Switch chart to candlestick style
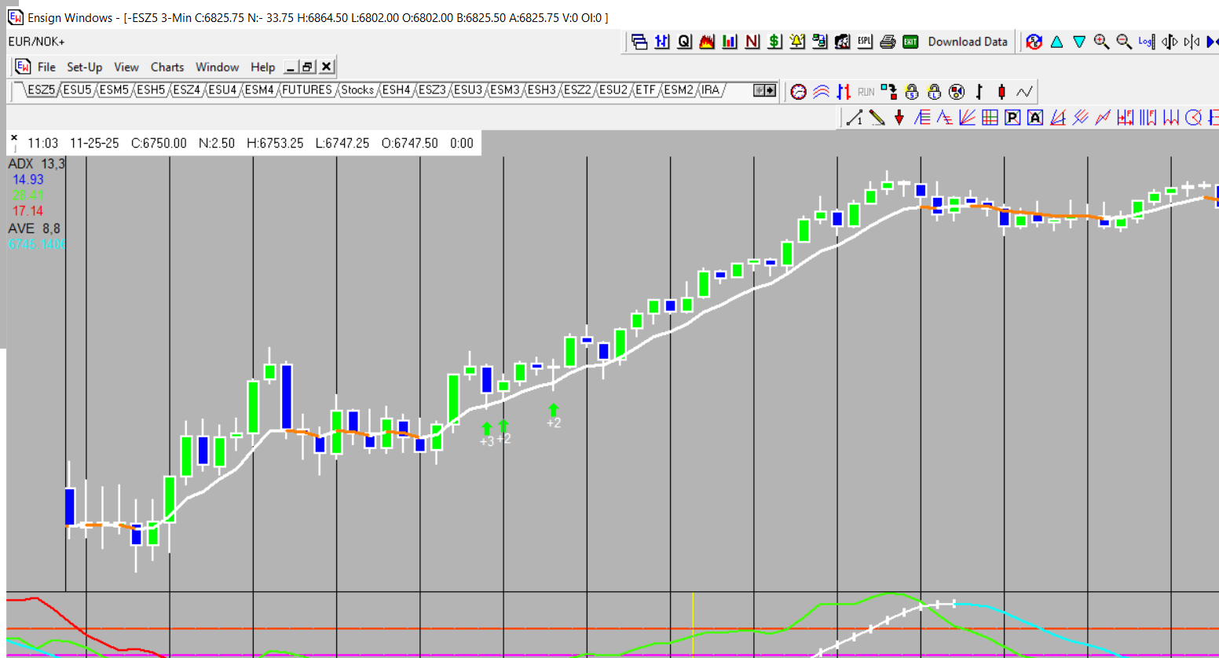 point(1001,92)
